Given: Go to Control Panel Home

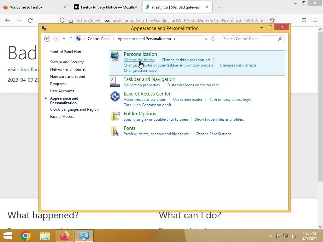Looking at the screenshot, I should pos(67,52).
